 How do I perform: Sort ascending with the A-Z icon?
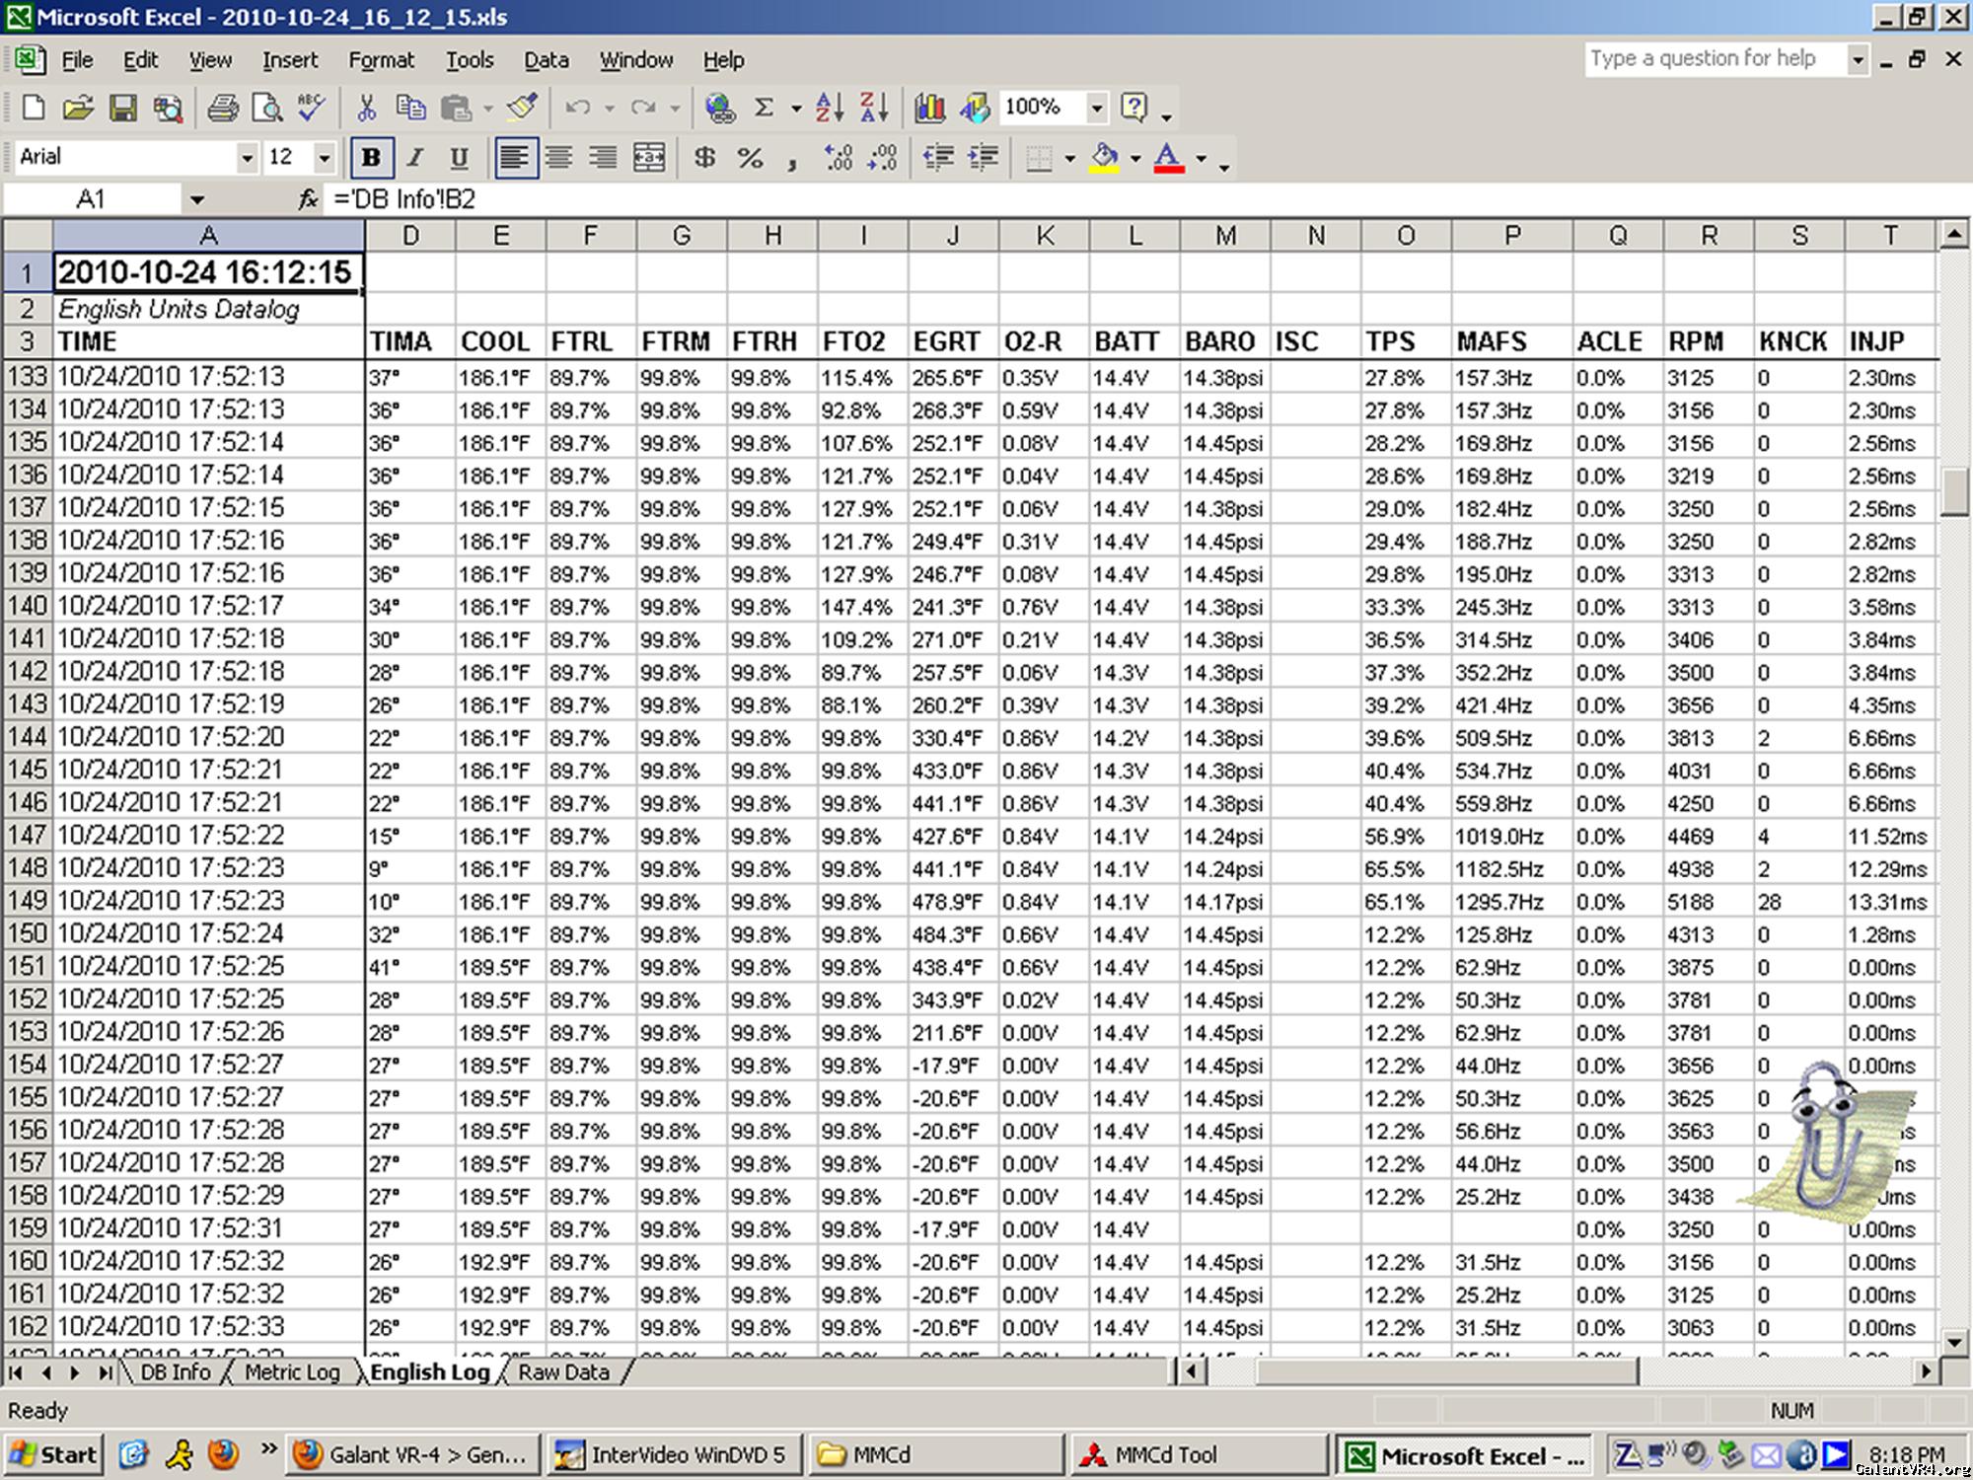coord(829,108)
